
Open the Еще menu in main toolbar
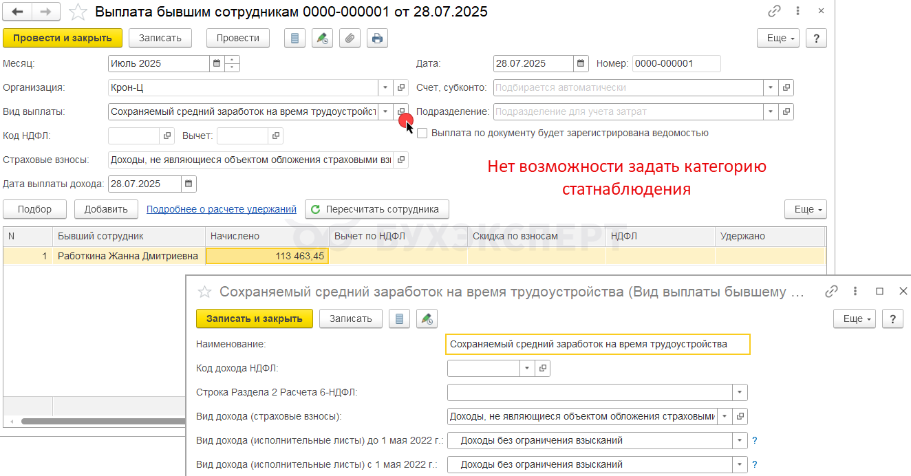[781, 38]
